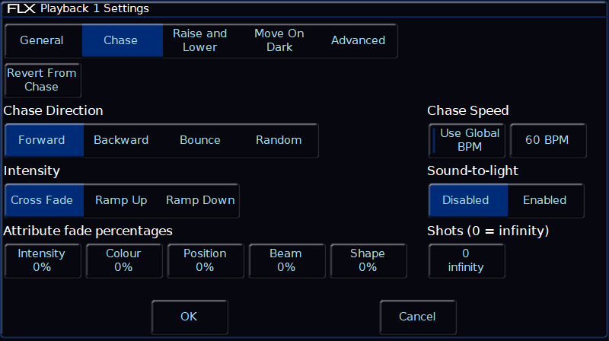Edit Beam fade percentage field
The image size is (609, 341).
pos(287,260)
